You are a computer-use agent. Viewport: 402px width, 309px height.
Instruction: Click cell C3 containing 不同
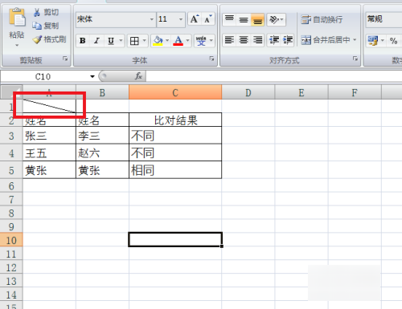click(x=175, y=136)
